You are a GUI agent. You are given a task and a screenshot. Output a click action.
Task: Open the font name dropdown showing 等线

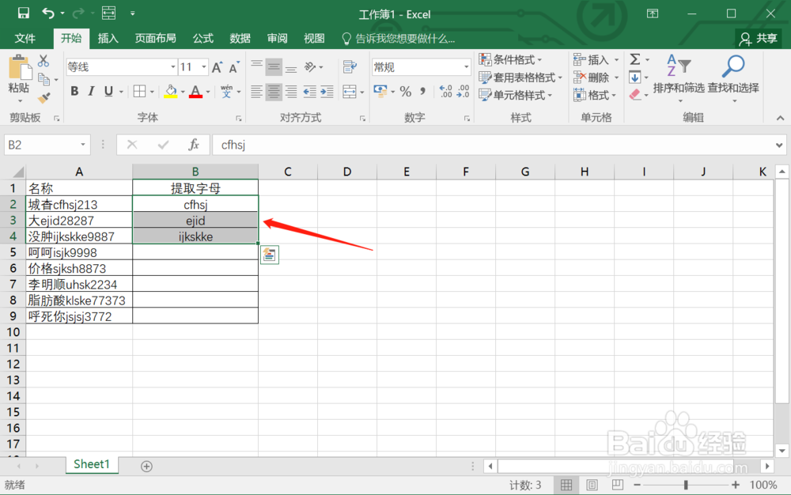(x=172, y=67)
